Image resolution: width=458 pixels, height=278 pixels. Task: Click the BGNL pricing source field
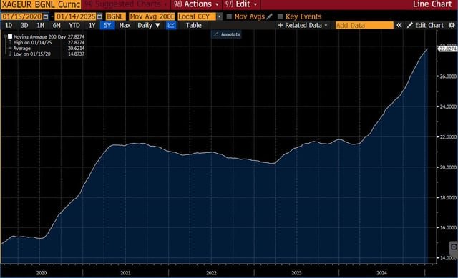(x=116, y=16)
